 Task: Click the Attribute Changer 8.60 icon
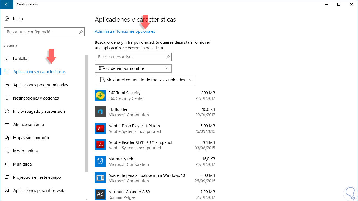point(100,195)
